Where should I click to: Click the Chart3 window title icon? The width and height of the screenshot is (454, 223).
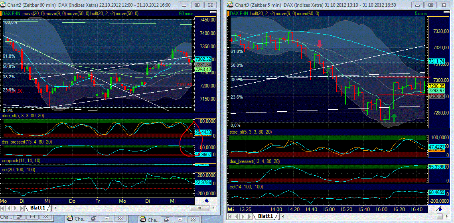pos(230,5)
